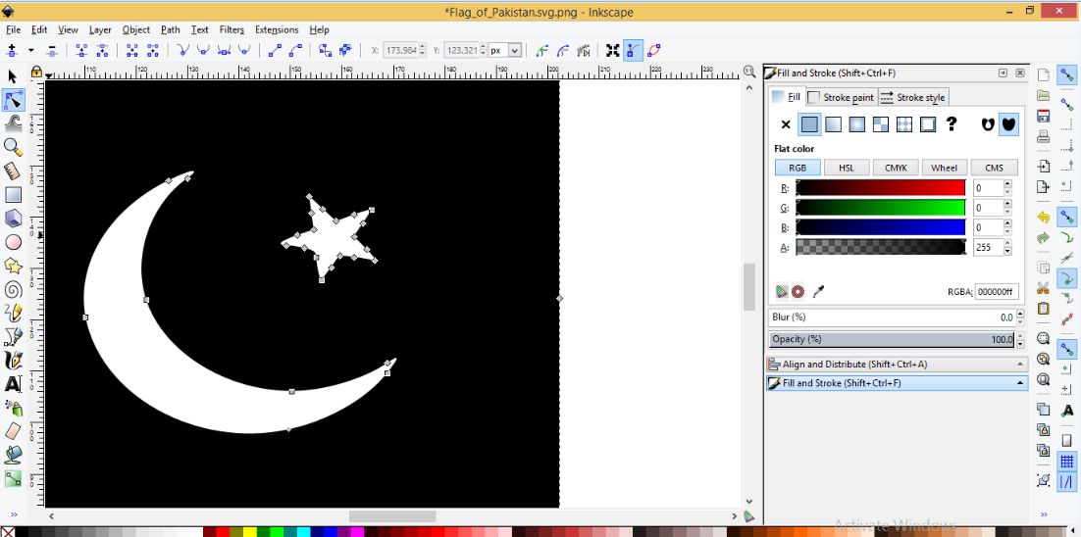Switch to the Stroke paint tab
This screenshot has width=1081, height=537.
click(x=842, y=97)
